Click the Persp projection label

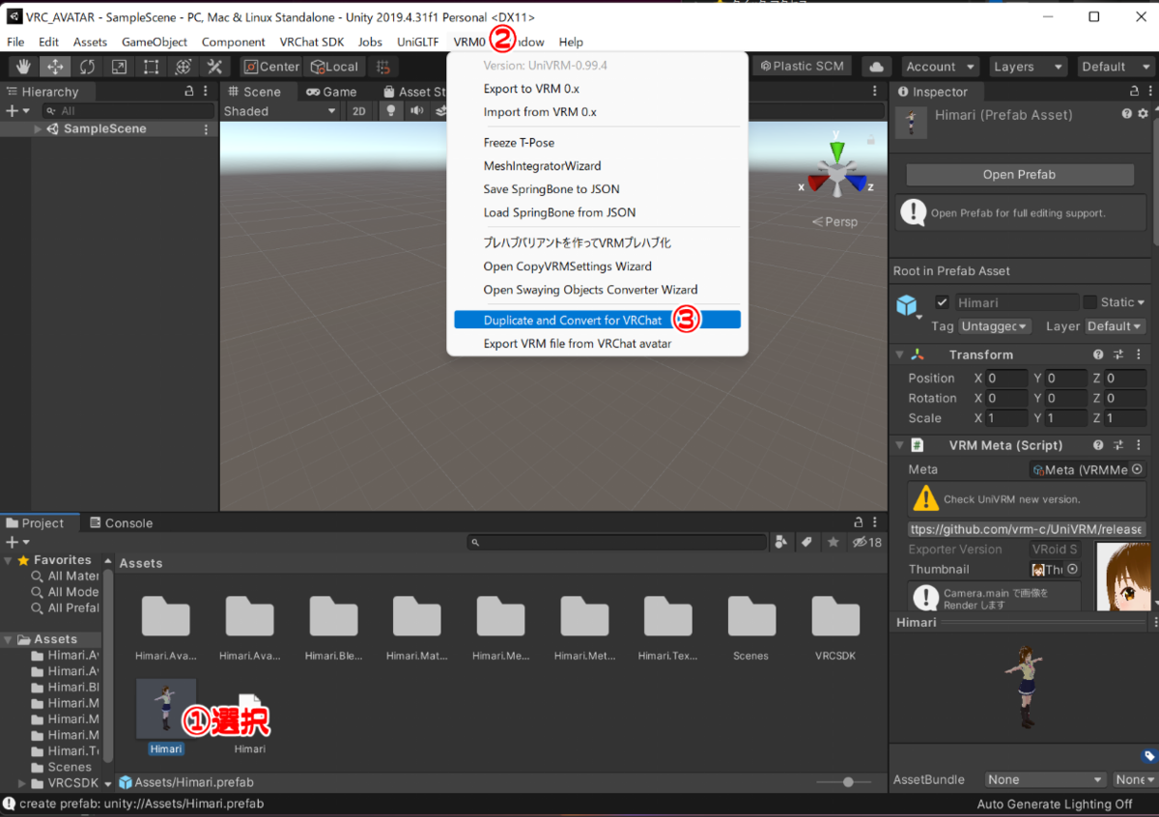[x=835, y=221]
